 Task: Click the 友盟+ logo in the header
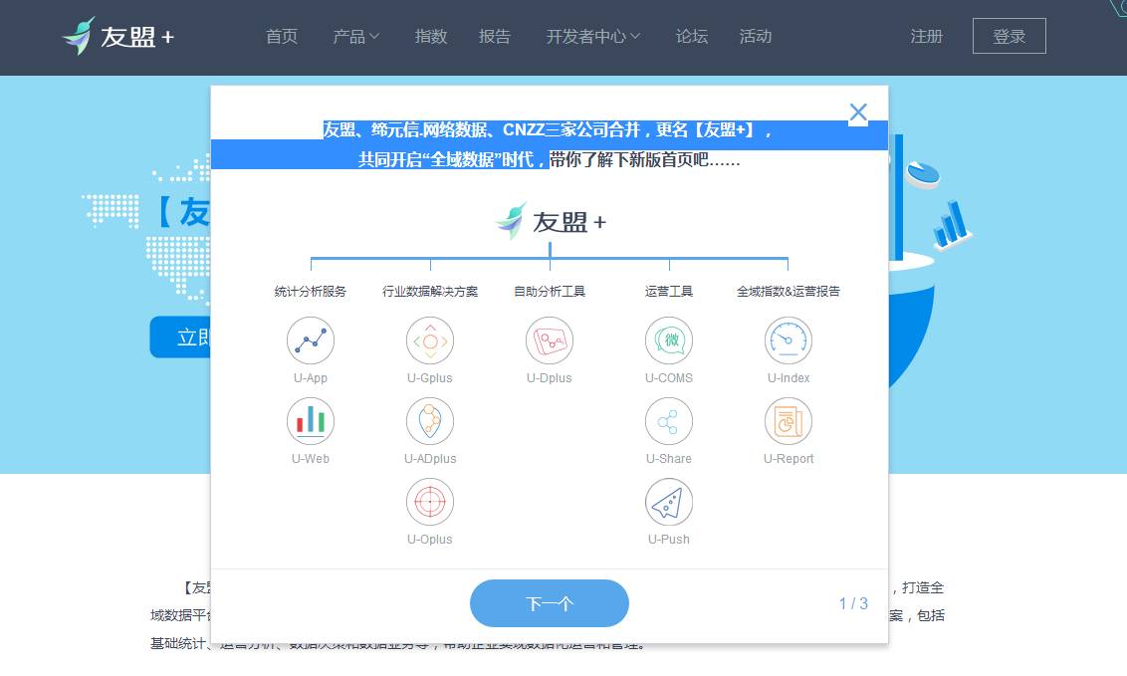117,36
